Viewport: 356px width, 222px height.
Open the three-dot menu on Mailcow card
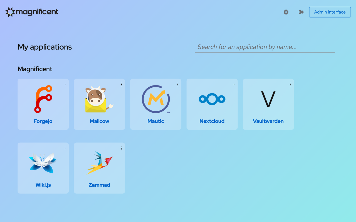pyautogui.click(x=121, y=84)
